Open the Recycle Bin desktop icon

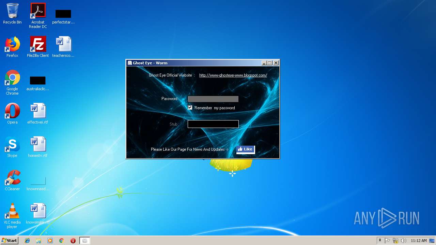(x=12, y=14)
